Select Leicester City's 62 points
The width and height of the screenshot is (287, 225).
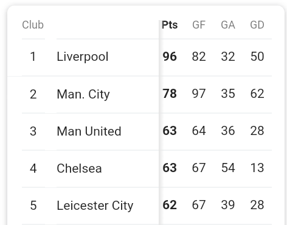[x=170, y=205]
